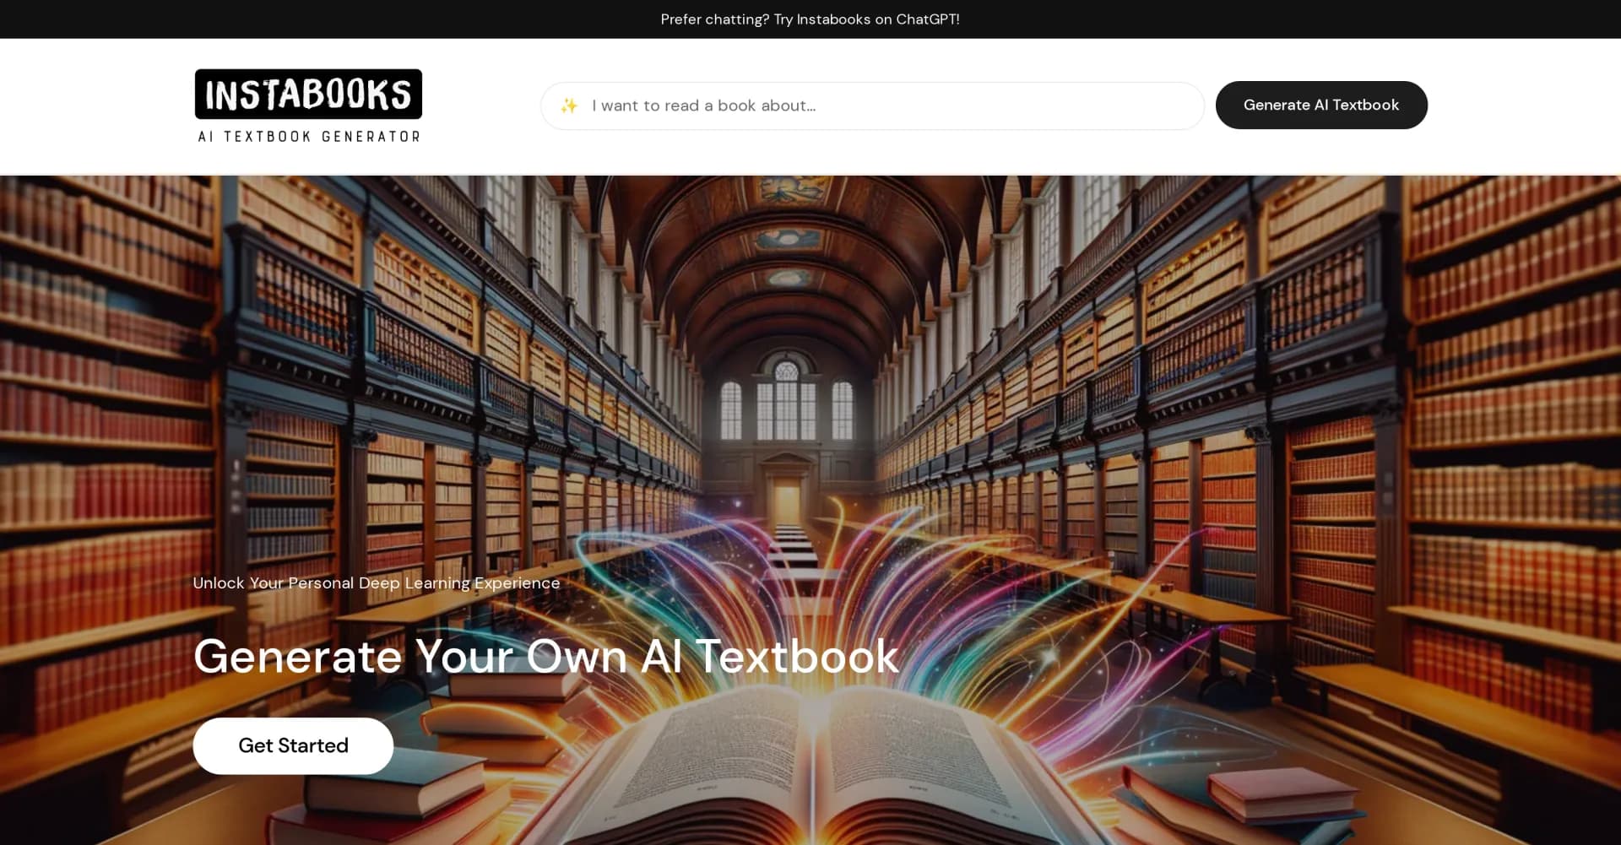Click the 'Generate Your Own AI Textbook' heading
Viewport: 1621px width, 845px height.
point(546,656)
